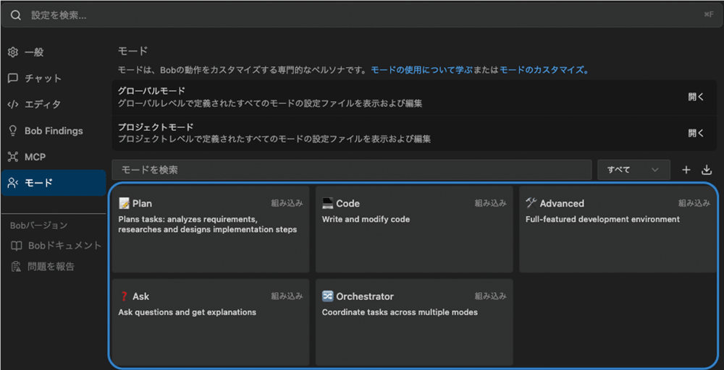Focus the モードを検索 input field
The width and height of the screenshot is (724, 370).
[352, 170]
